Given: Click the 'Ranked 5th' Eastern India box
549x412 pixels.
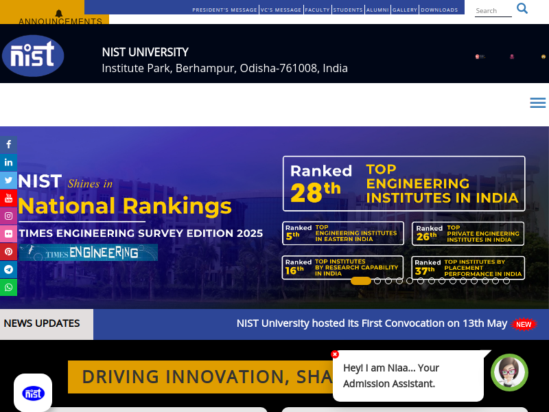Looking at the screenshot, I should coord(343,233).
